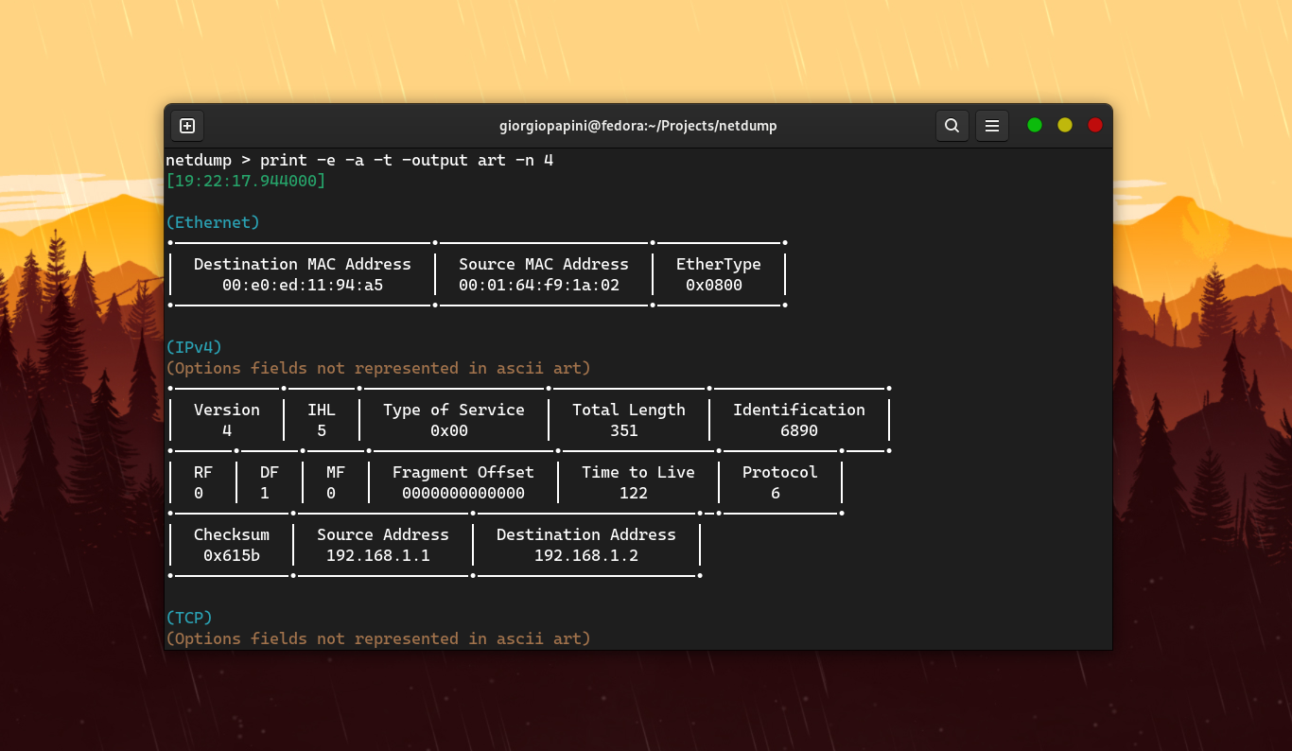Select the (IPv4) section header

point(193,347)
